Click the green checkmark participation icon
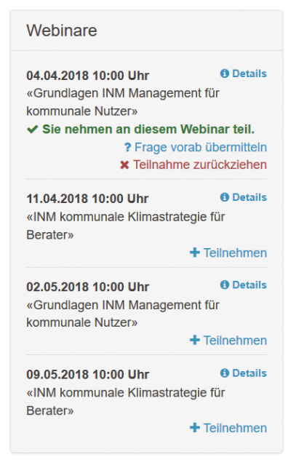Screen dimensions: 291x465 click(x=32, y=130)
